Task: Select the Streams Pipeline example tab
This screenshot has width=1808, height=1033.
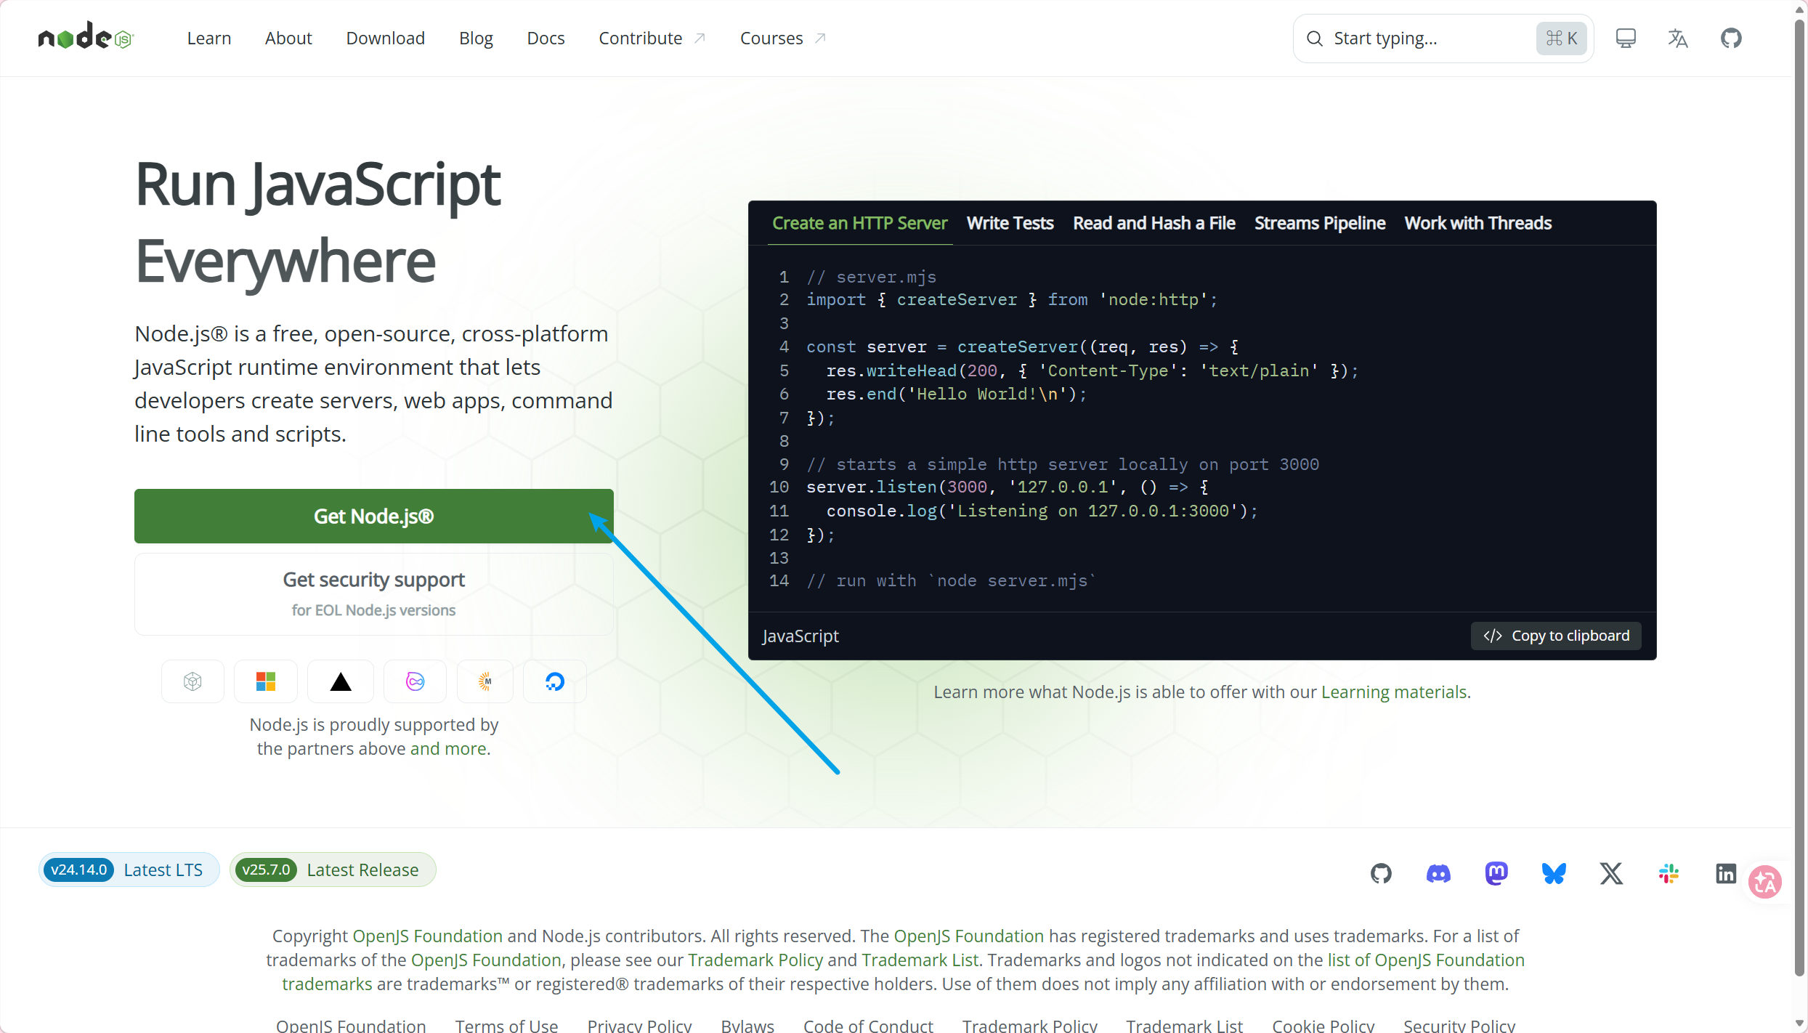Action: pos(1318,223)
